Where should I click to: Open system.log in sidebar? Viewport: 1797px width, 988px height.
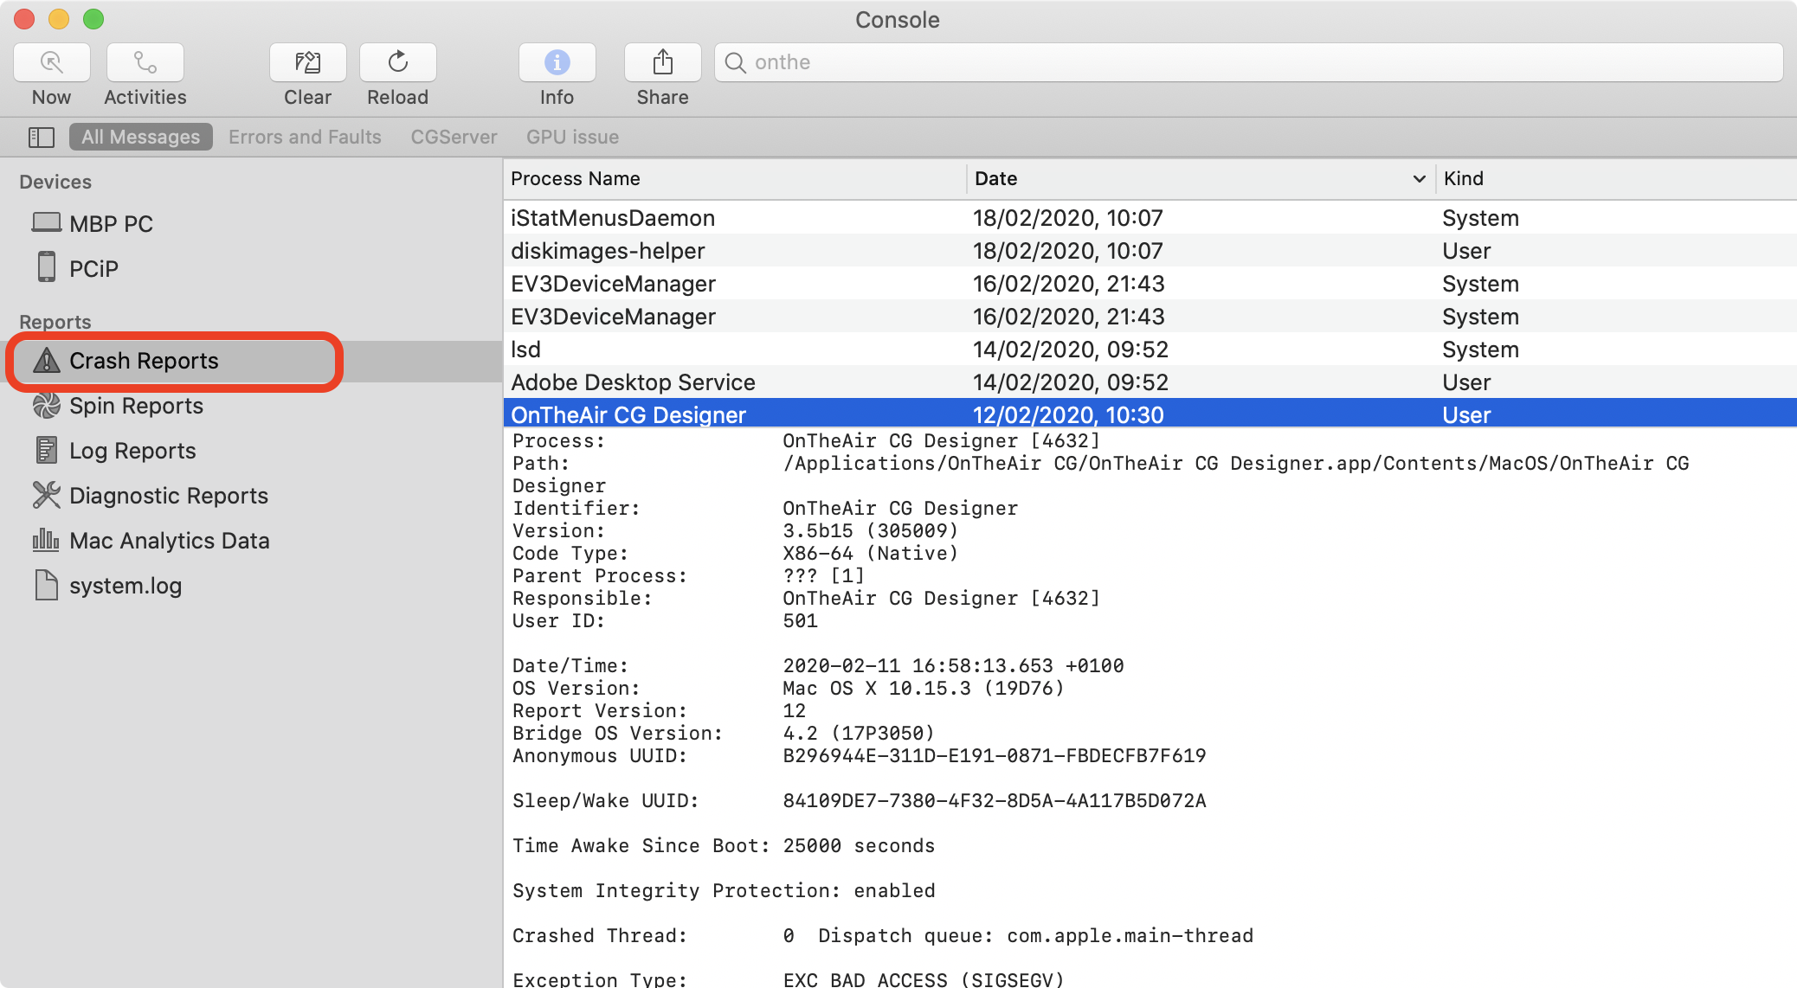[251, 586]
